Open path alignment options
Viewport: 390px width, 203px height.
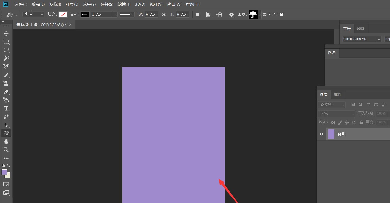pyautogui.click(x=209, y=15)
